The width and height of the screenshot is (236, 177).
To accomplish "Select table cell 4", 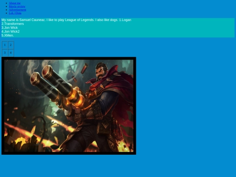I will [x=10, y=53].
